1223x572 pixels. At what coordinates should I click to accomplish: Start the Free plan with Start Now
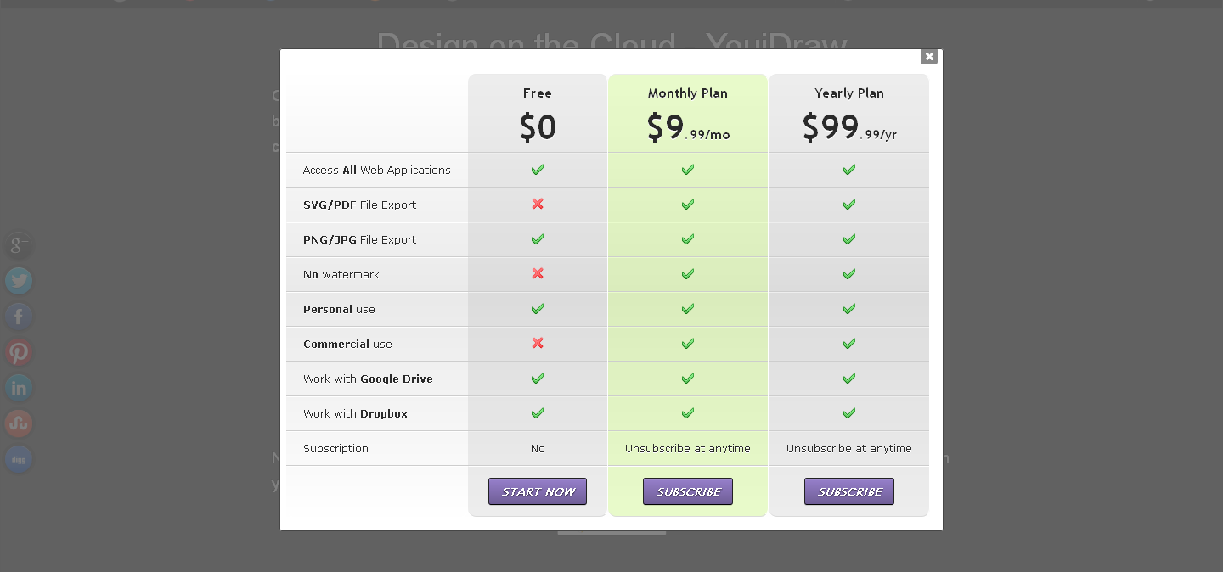point(538,491)
